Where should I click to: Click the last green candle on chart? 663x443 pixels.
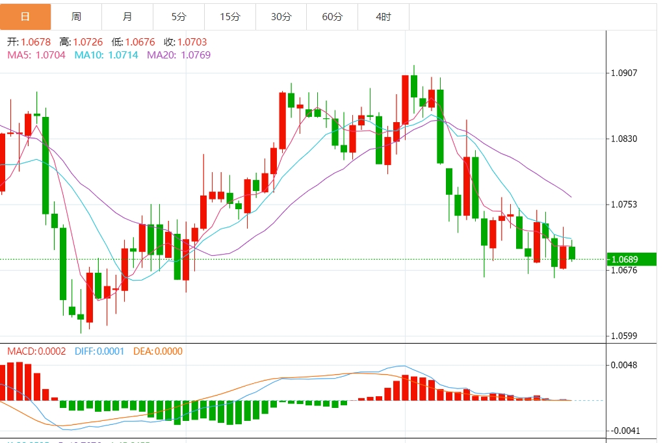(572, 253)
